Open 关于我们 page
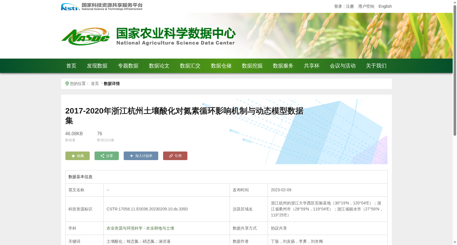Screen dimensions: 457x245 pos(376,66)
